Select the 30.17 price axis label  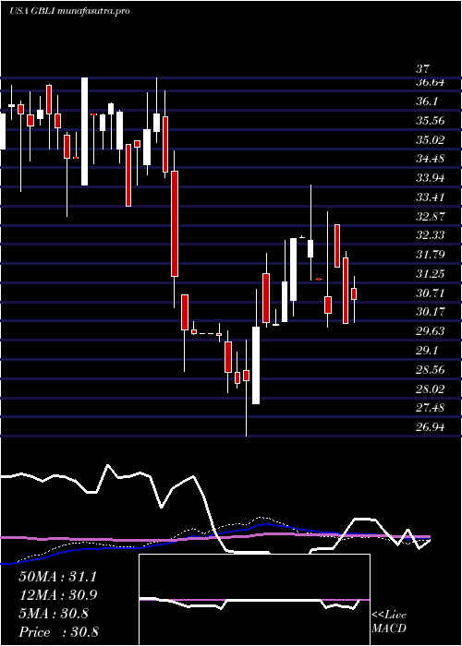[x=431, y=312]
